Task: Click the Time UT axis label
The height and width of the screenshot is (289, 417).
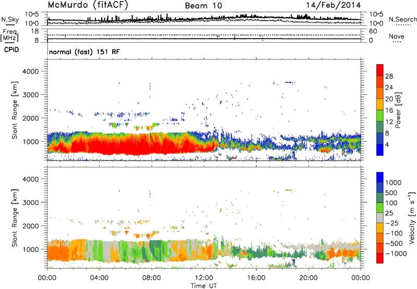Action: tap(204, 286)
